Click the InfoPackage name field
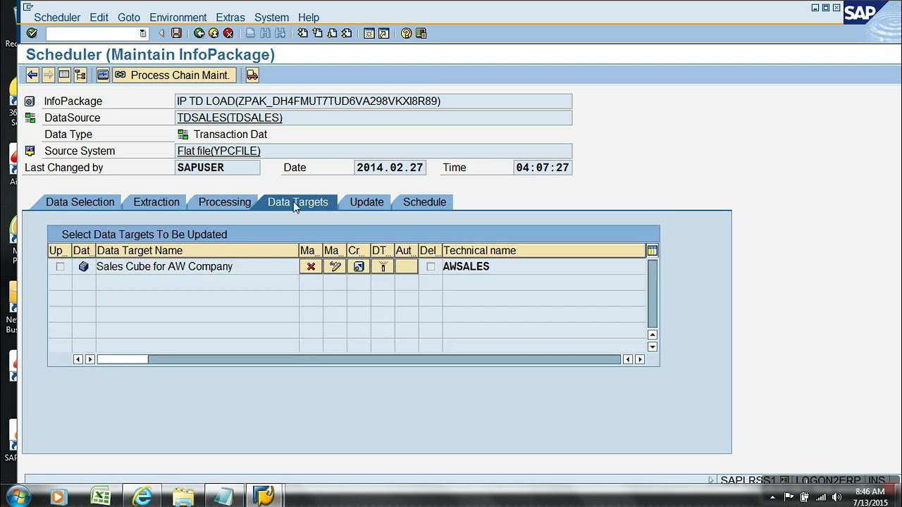 tap(373, 101)
